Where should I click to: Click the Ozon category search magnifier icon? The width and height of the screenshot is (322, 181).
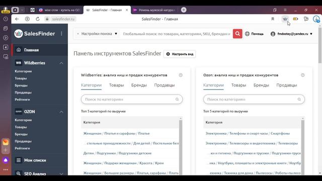pos(299,100)
